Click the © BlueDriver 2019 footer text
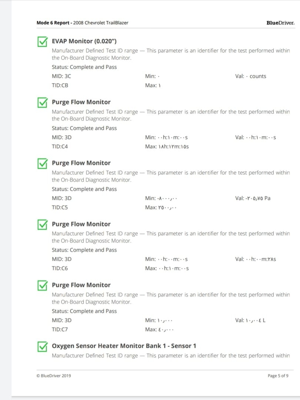This screenshot has height=400, width=300. coord(54,376)
